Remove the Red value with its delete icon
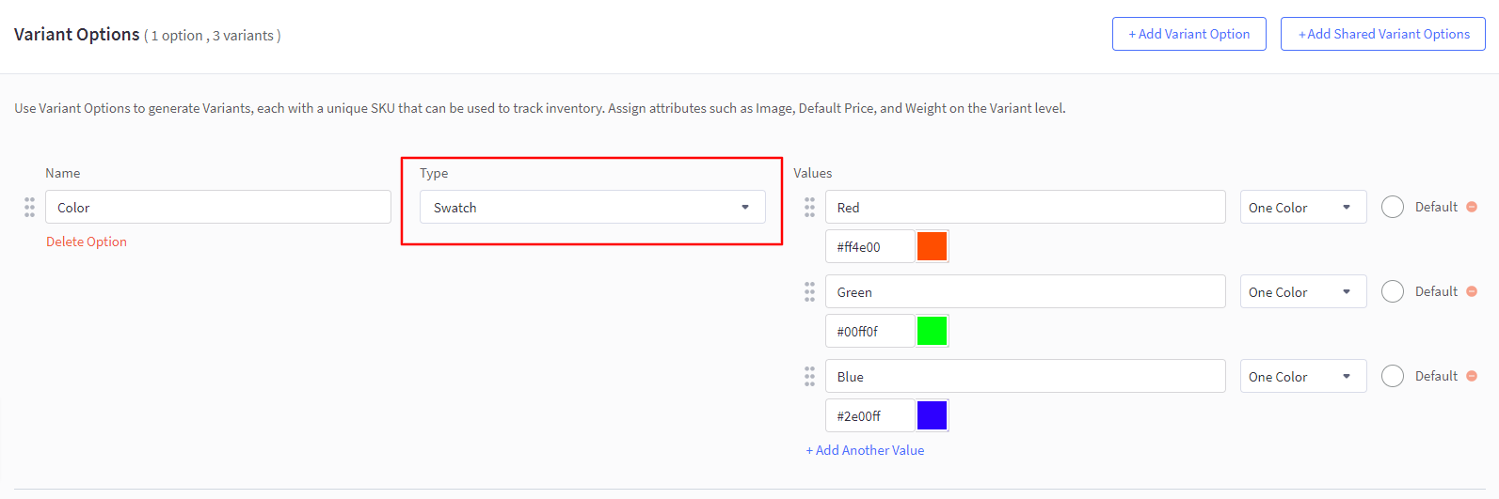 [x=1472, y=207]
